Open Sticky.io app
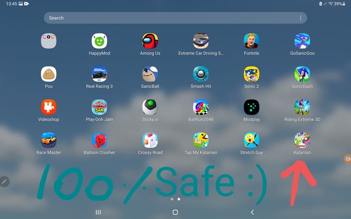Screen dimensions: 351x219 pyautogui.click(x=150, y=107)
